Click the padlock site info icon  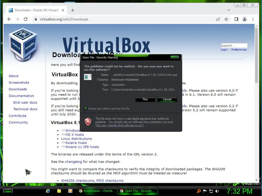(36, 19)
